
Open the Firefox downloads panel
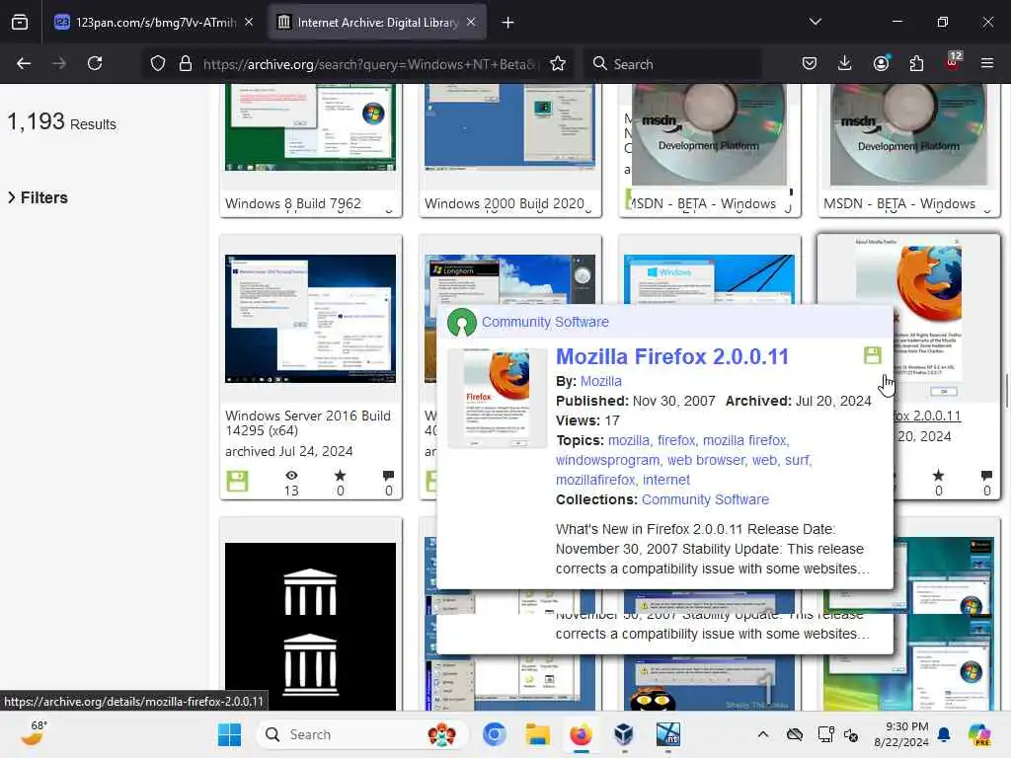pos(845,63)
